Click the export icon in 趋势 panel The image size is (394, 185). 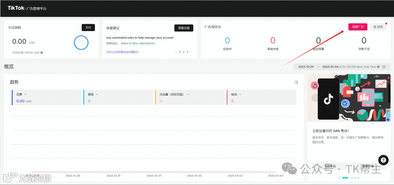click(x=296, y=82)
